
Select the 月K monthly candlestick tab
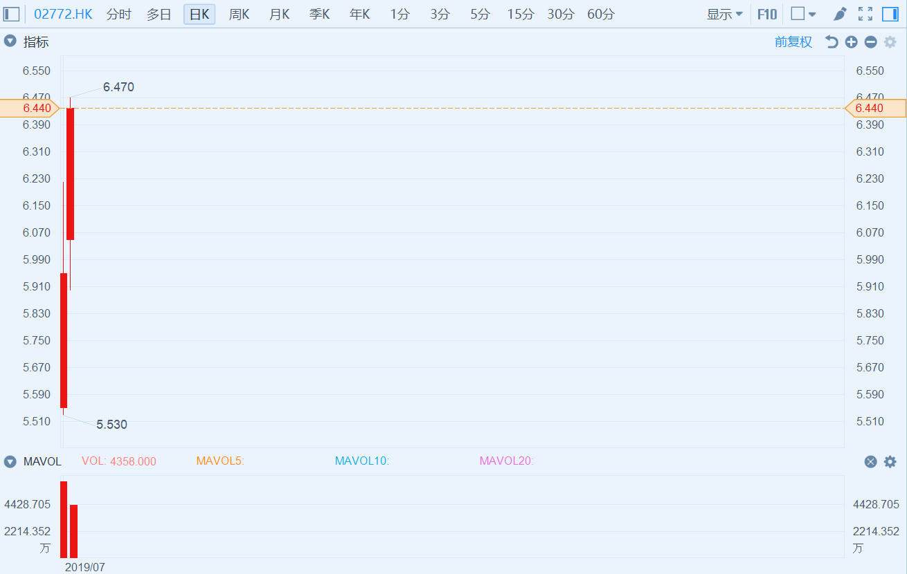(x=279, y=14)
